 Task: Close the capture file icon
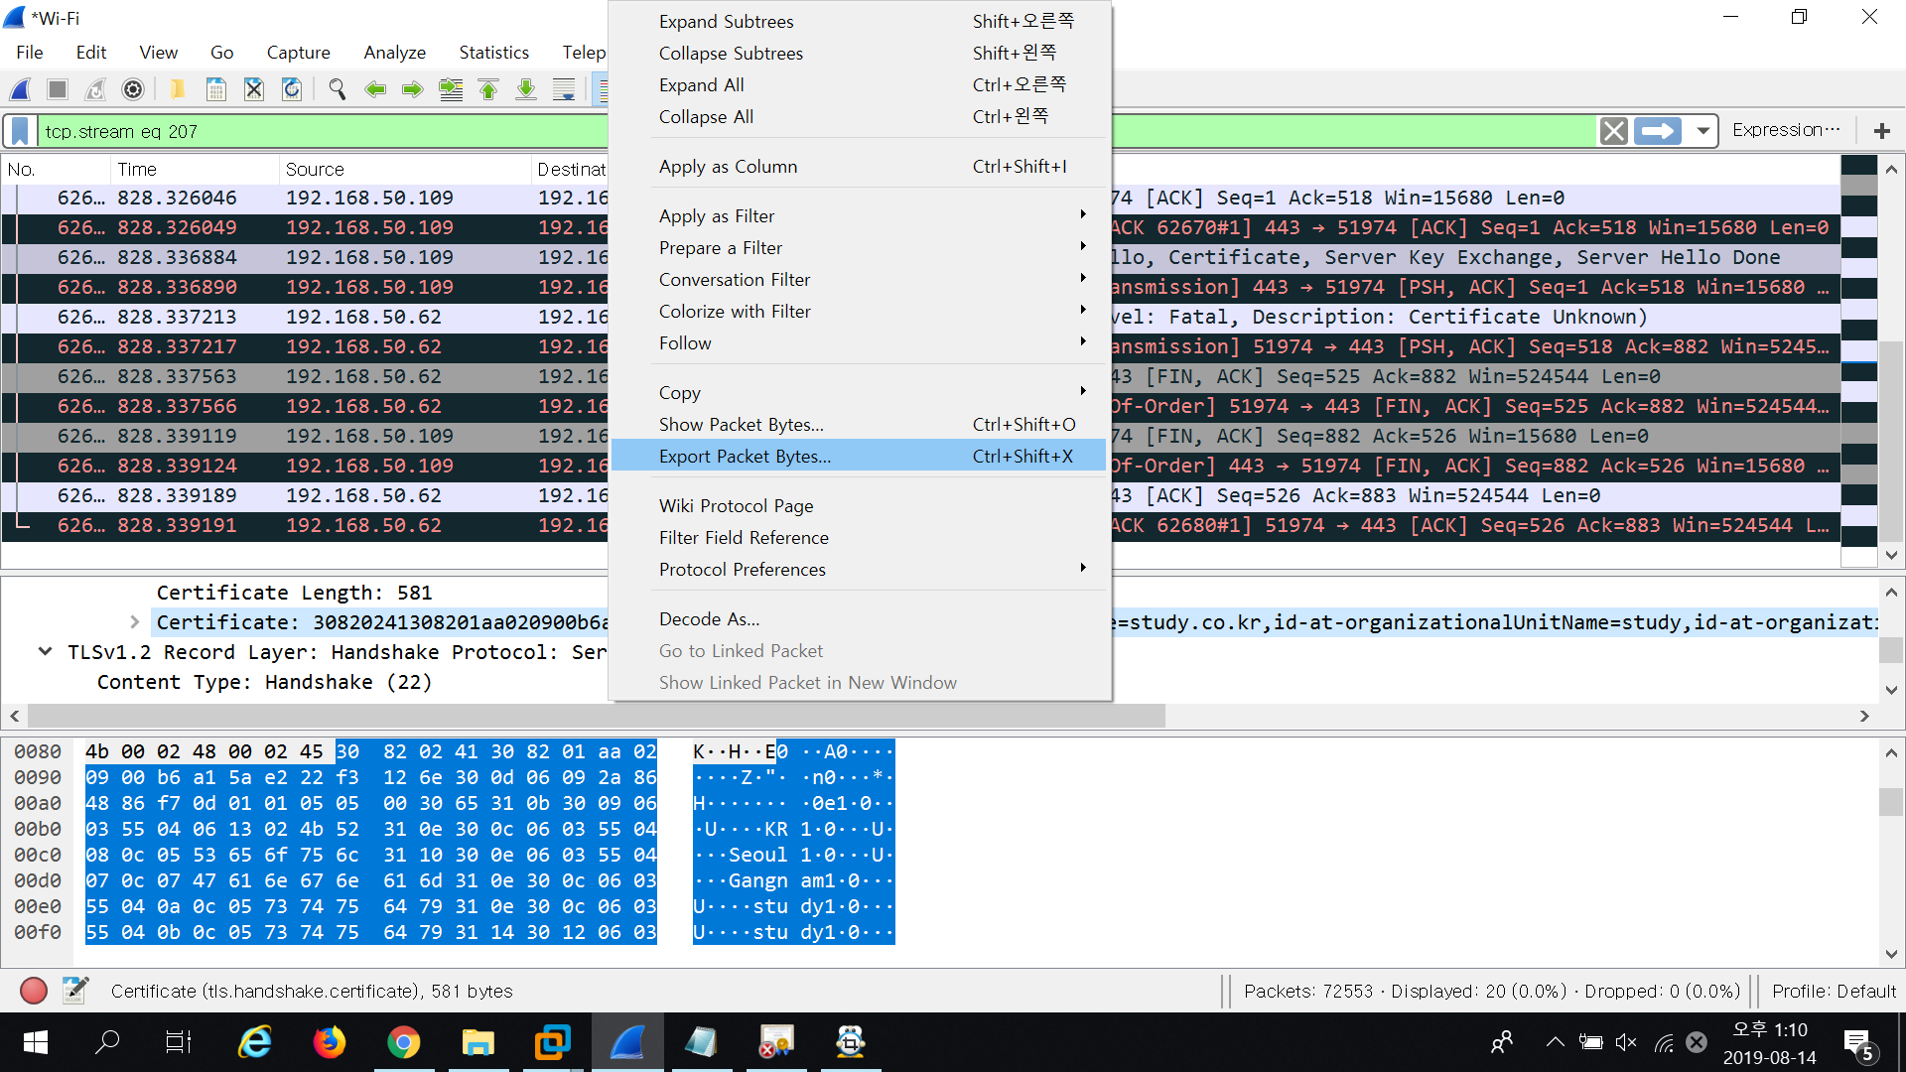tap(254, 90)
